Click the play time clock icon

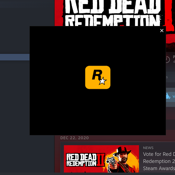tap(168, 59)
